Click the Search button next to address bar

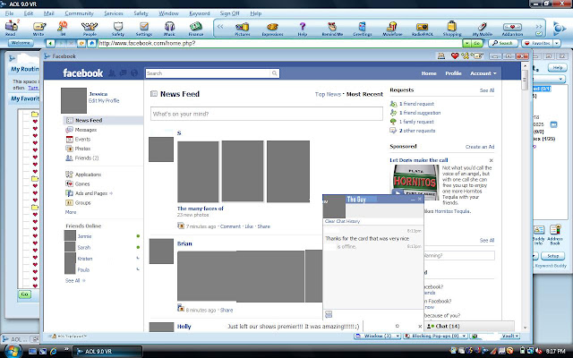503,43
